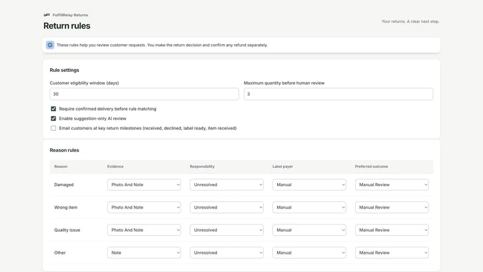Click the Reason column header
This screenshot has height=272, width=483.
(x=61, y=167)
